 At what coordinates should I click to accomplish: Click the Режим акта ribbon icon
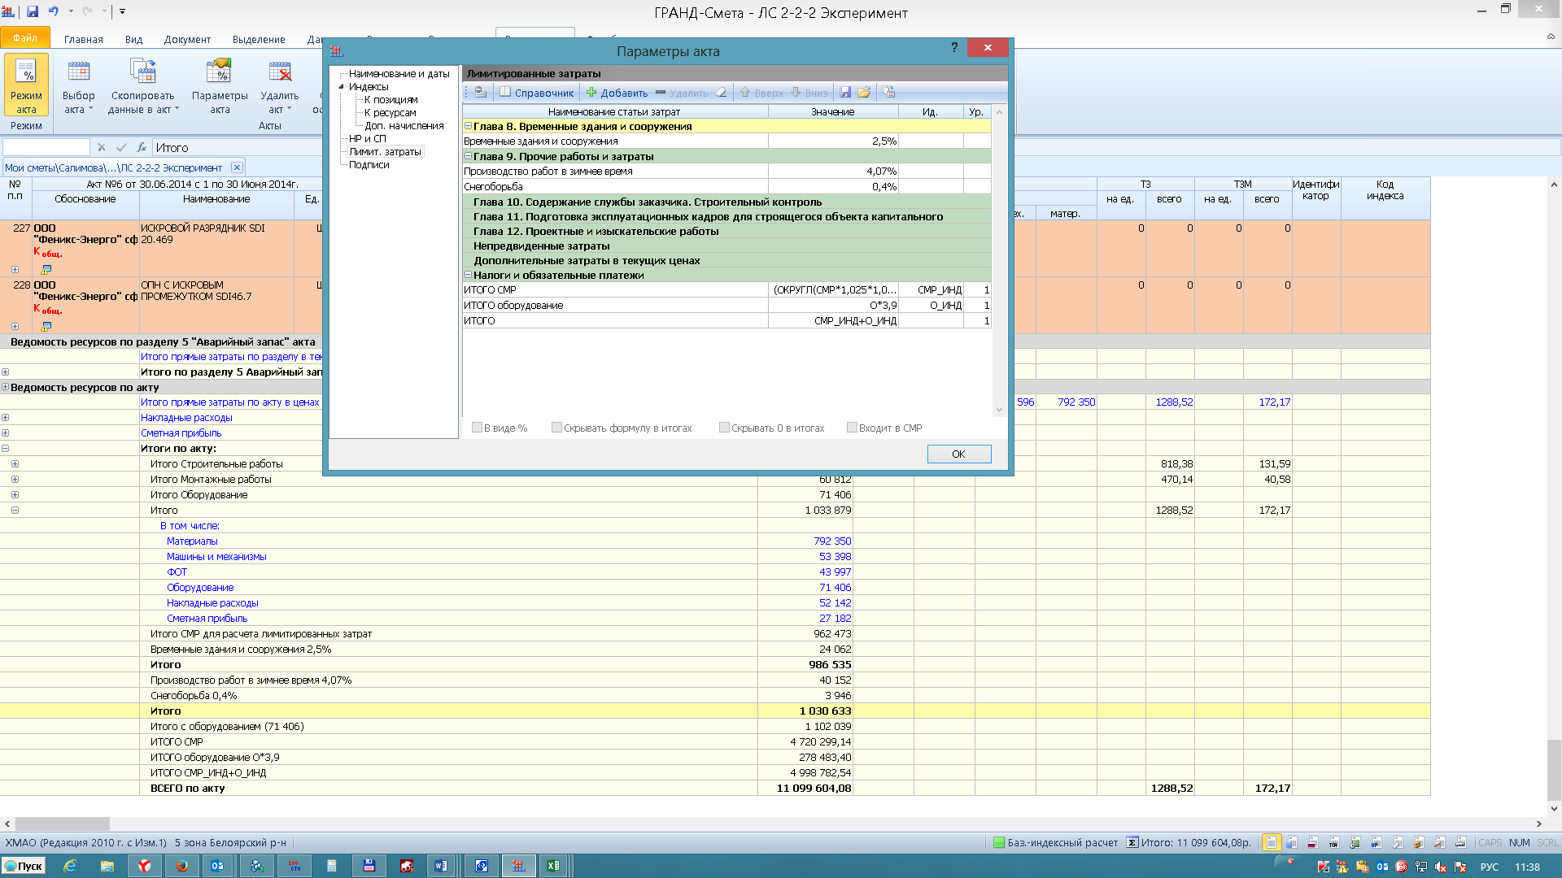(26, 85)
